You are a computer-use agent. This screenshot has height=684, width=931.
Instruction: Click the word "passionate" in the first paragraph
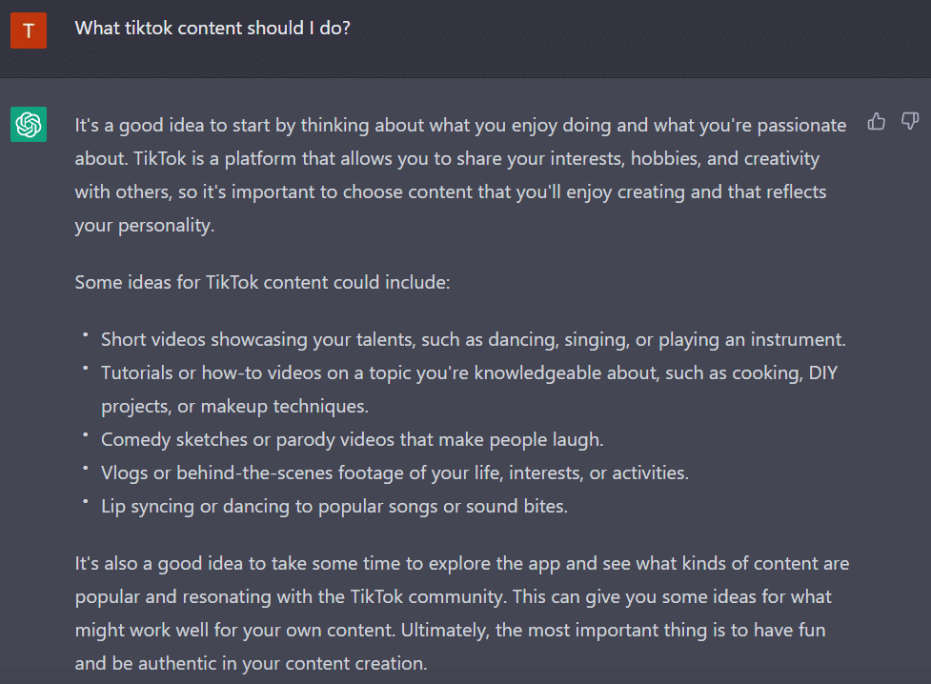pyautogui.click(x=800, y=125)
